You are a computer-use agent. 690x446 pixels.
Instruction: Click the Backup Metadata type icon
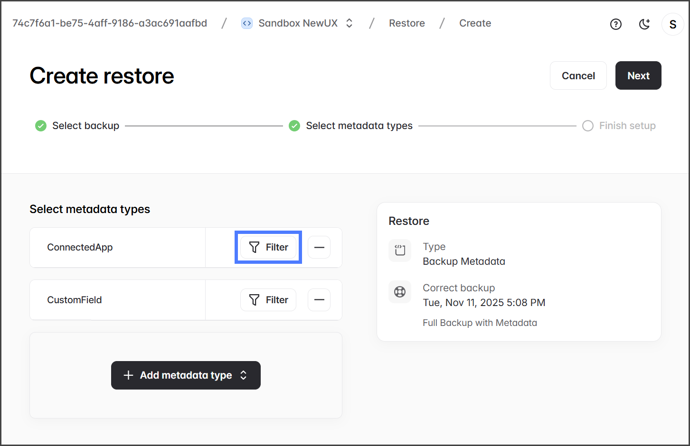click(x=400, y=250)
